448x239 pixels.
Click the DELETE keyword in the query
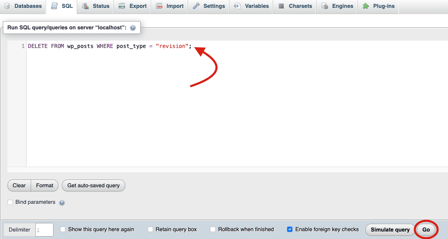click(38, 46)
